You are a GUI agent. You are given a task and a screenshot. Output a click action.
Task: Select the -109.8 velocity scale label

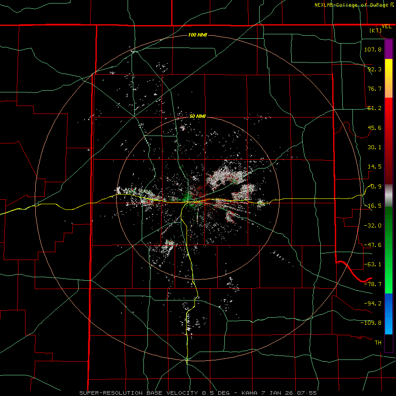point(371,323)
